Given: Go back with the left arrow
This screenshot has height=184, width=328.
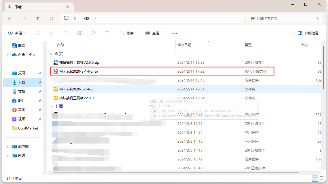Looking at the screenshot, I should pos(10,18).
